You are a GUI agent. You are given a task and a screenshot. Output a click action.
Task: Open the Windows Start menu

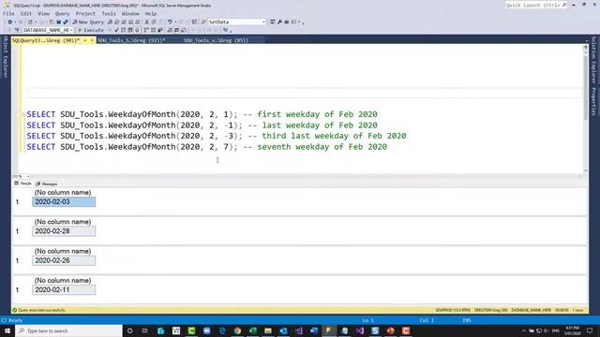(7, 330)
